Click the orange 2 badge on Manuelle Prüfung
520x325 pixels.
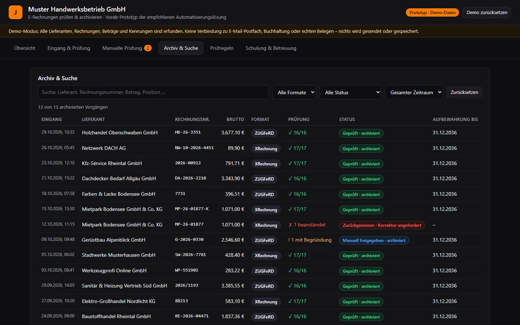pyautogui.click(x=148, y=48)
